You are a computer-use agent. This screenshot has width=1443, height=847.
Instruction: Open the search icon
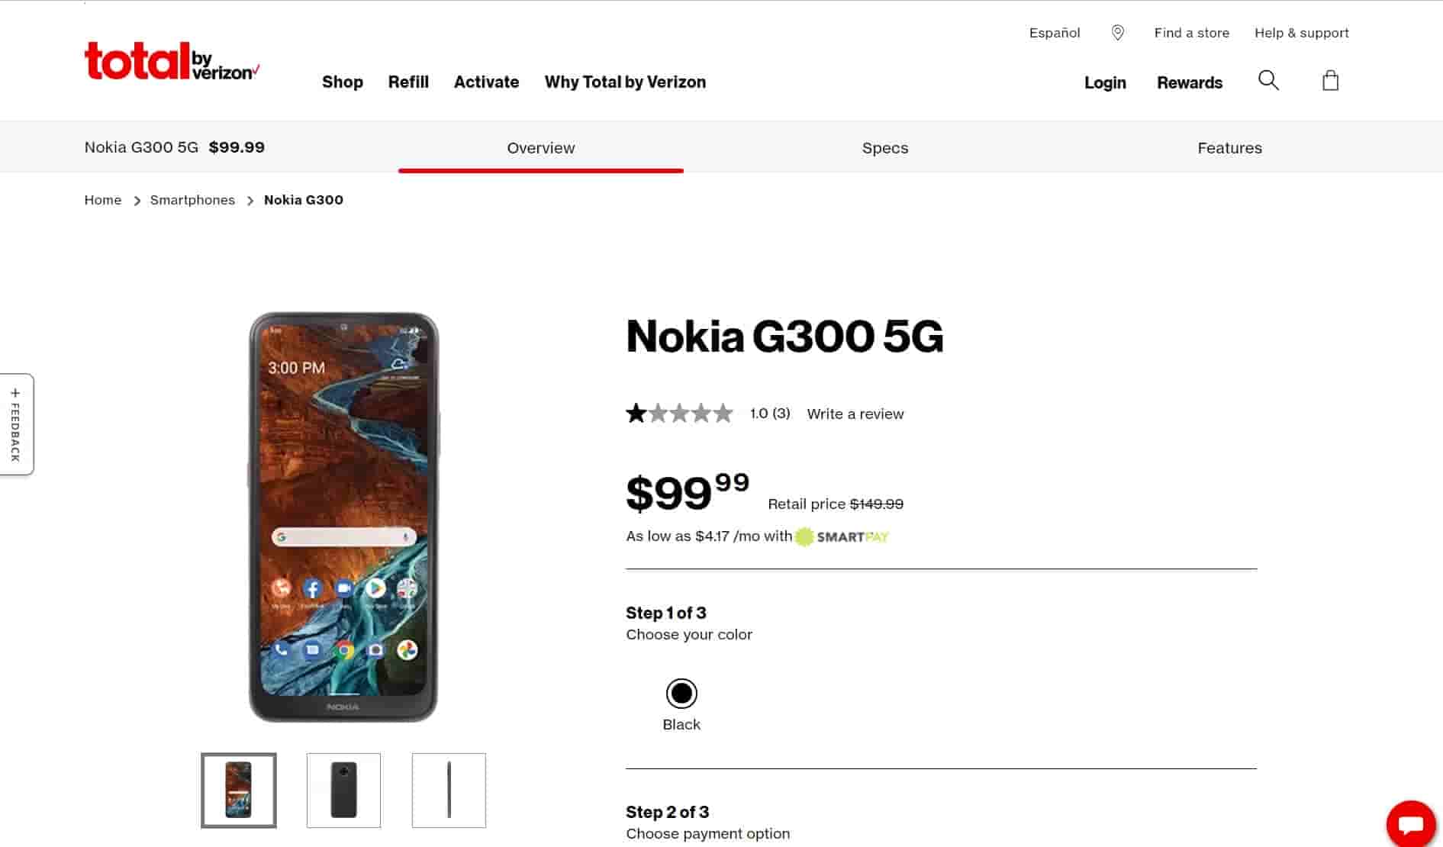(1268, 80)
